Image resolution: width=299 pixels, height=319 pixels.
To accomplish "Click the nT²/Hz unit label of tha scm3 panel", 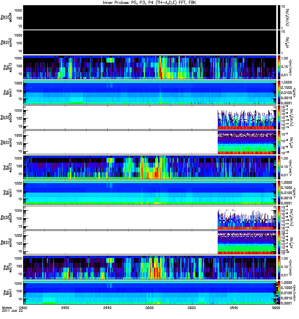I will (287, 43).
